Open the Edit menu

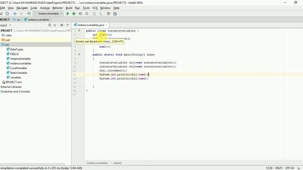click(2, 8)
